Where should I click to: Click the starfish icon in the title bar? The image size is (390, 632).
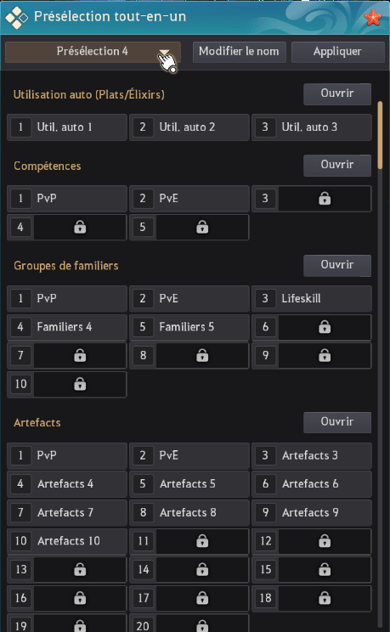(373, 17)
